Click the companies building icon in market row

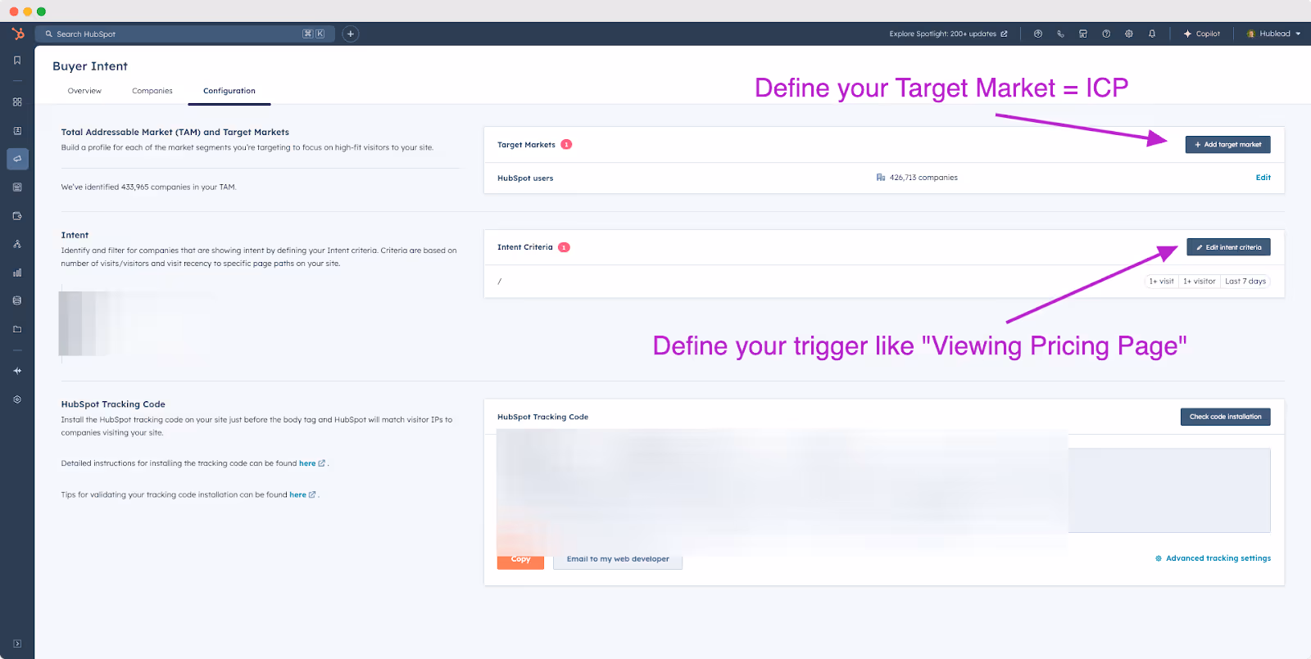(881, 178)
